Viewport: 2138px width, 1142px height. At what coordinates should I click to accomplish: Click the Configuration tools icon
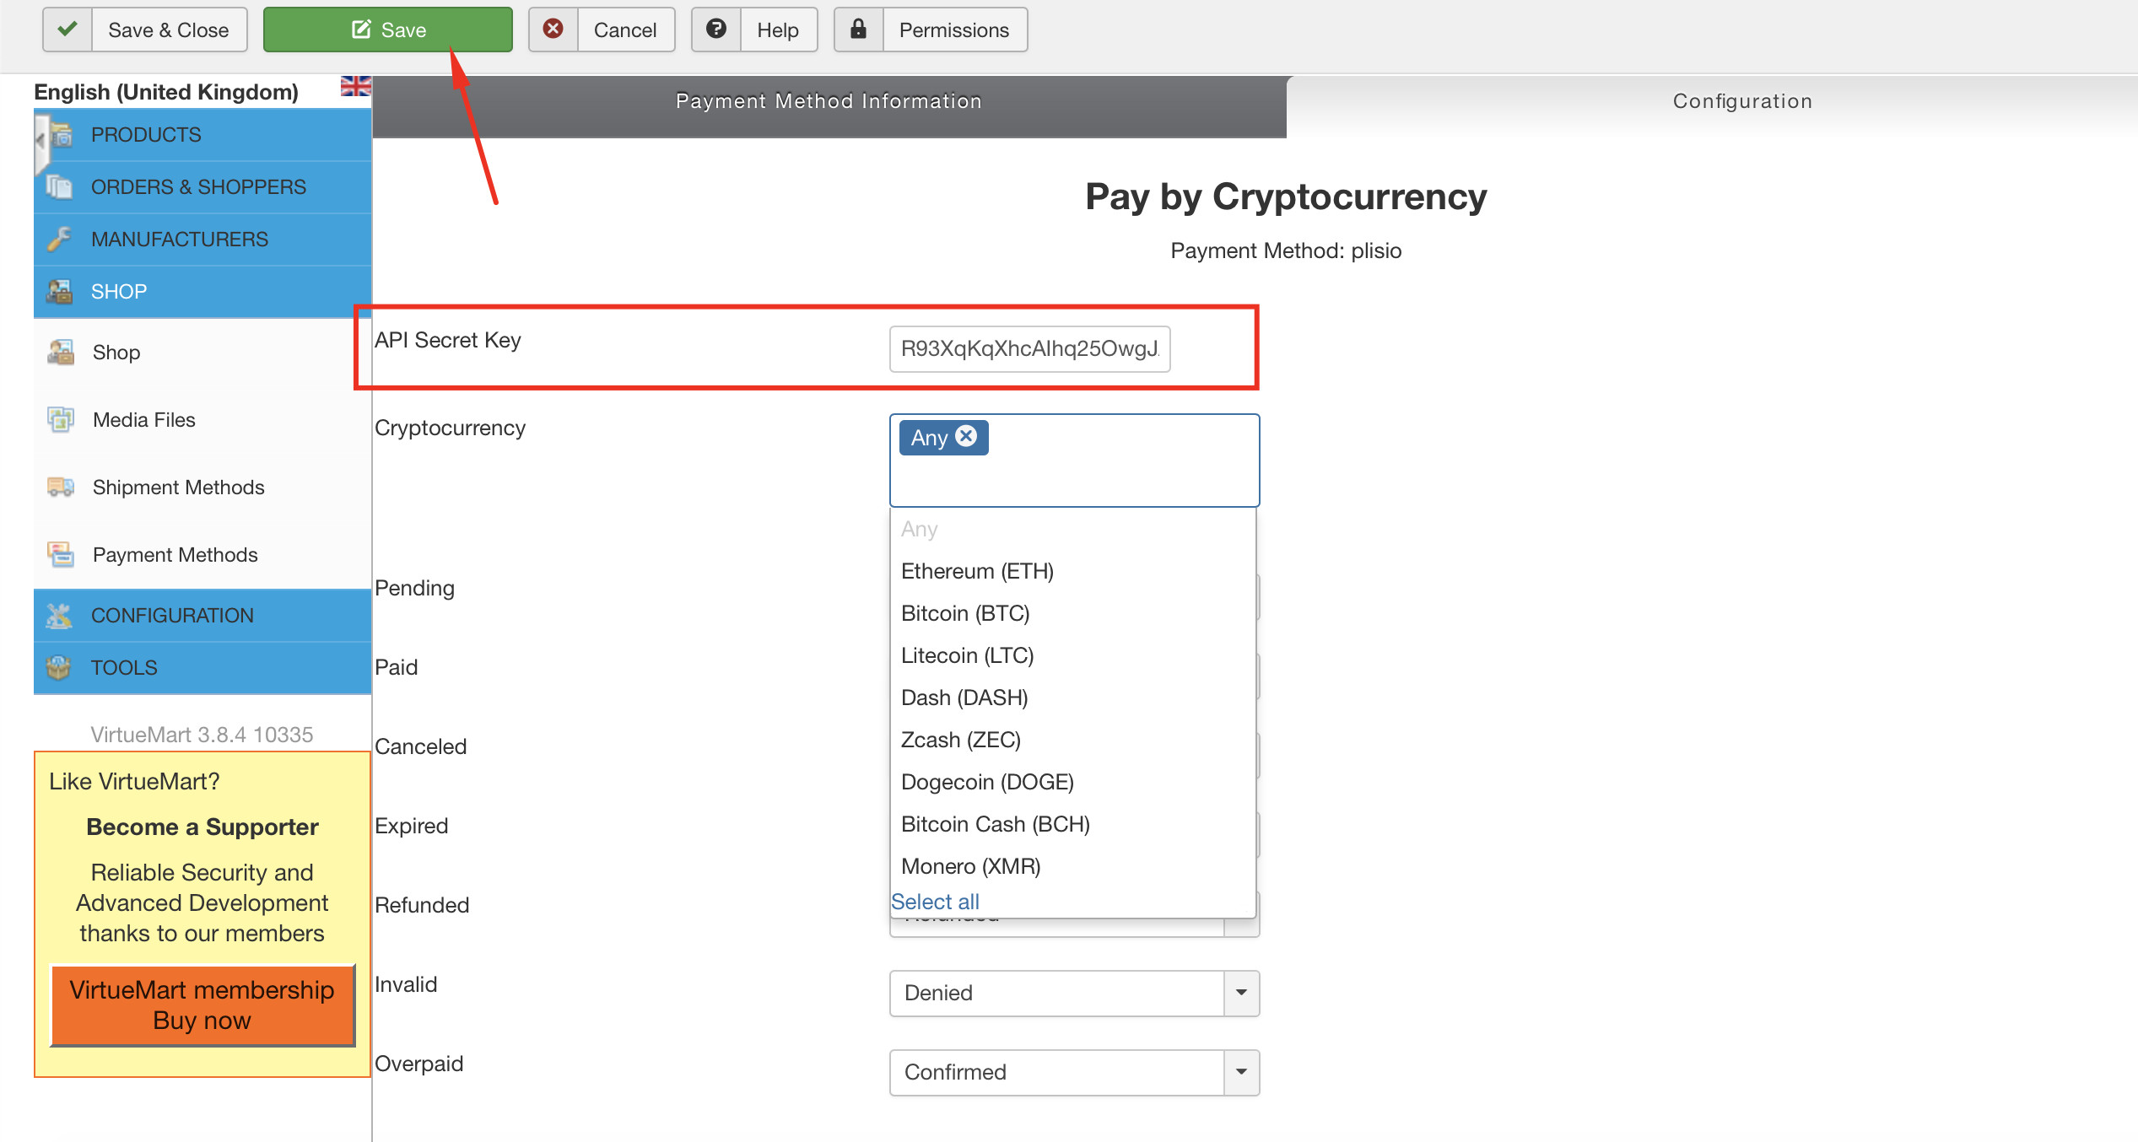click(59, 615)
